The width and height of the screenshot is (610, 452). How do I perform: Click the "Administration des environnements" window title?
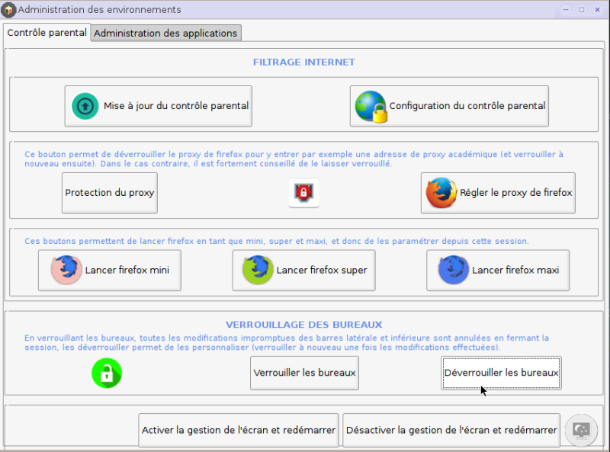pyautogui.click(x=100, y=10)
